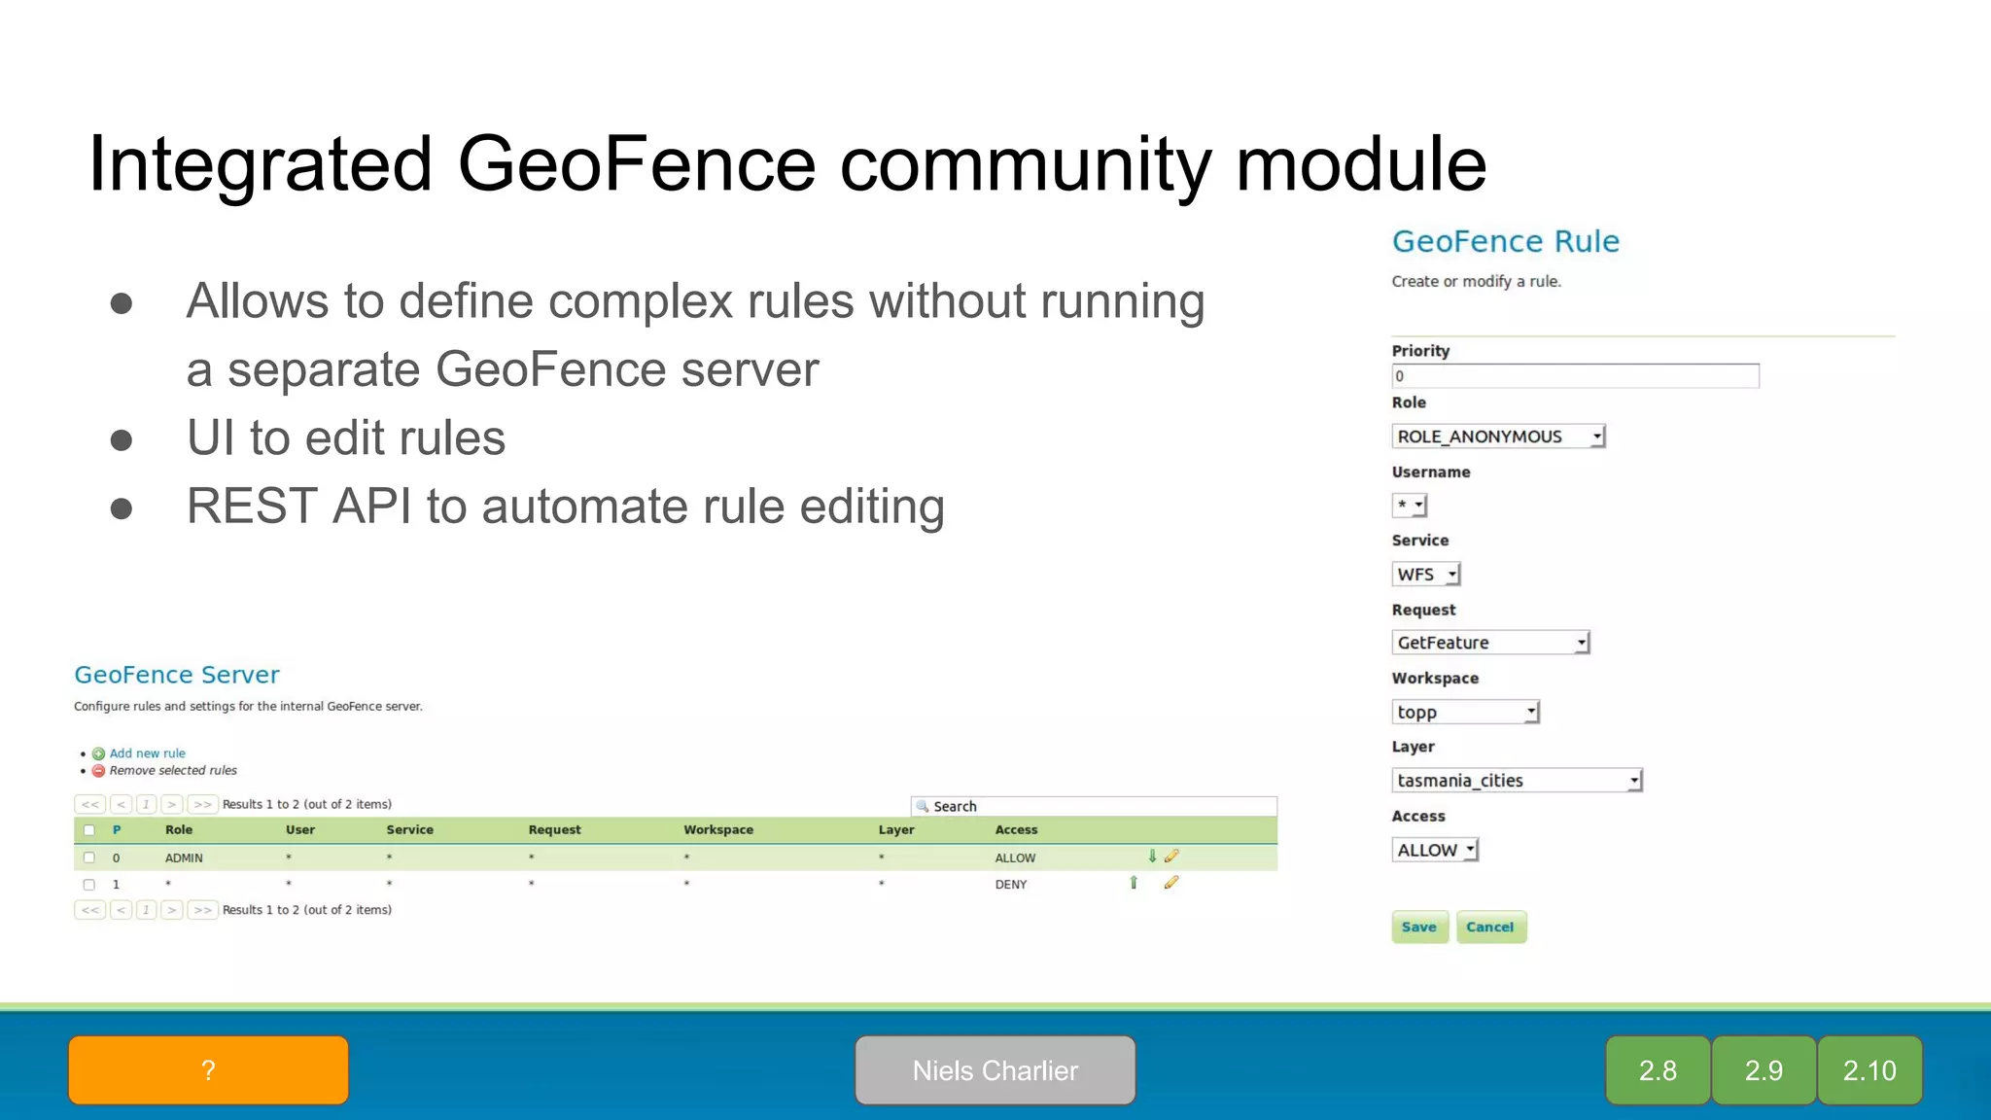
Task: Click the GeoFence Server heading
Action: click(x=177, y=675)
